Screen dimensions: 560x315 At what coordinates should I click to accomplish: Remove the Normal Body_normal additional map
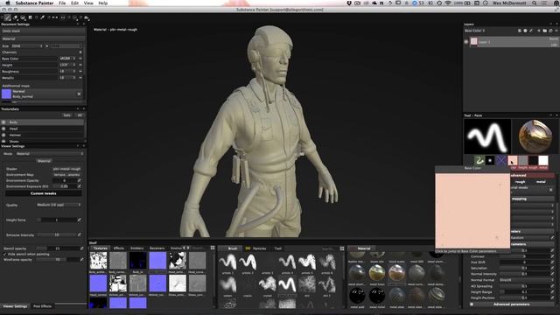79,94
